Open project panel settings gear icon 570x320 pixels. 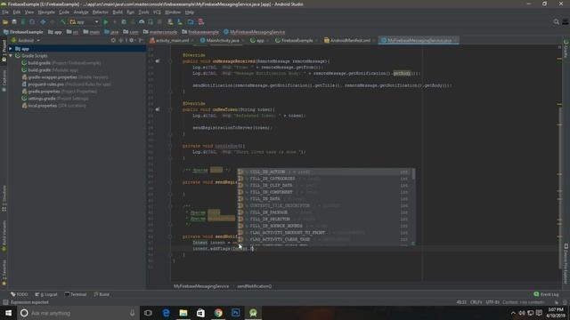point(132,40)
